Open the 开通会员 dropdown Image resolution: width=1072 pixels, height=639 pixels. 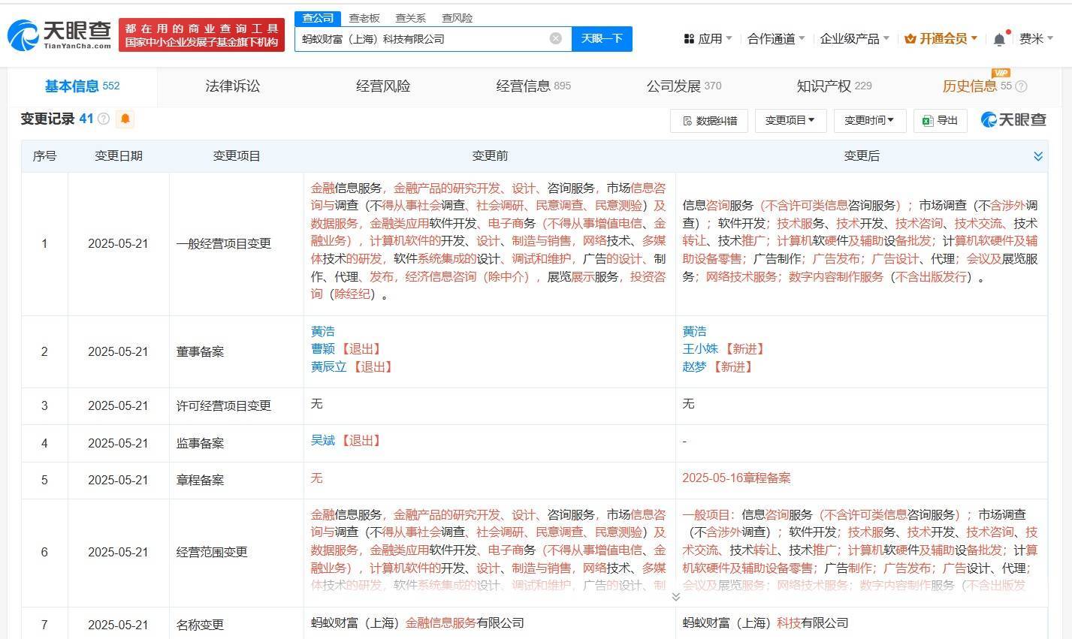tap(941, 38)
